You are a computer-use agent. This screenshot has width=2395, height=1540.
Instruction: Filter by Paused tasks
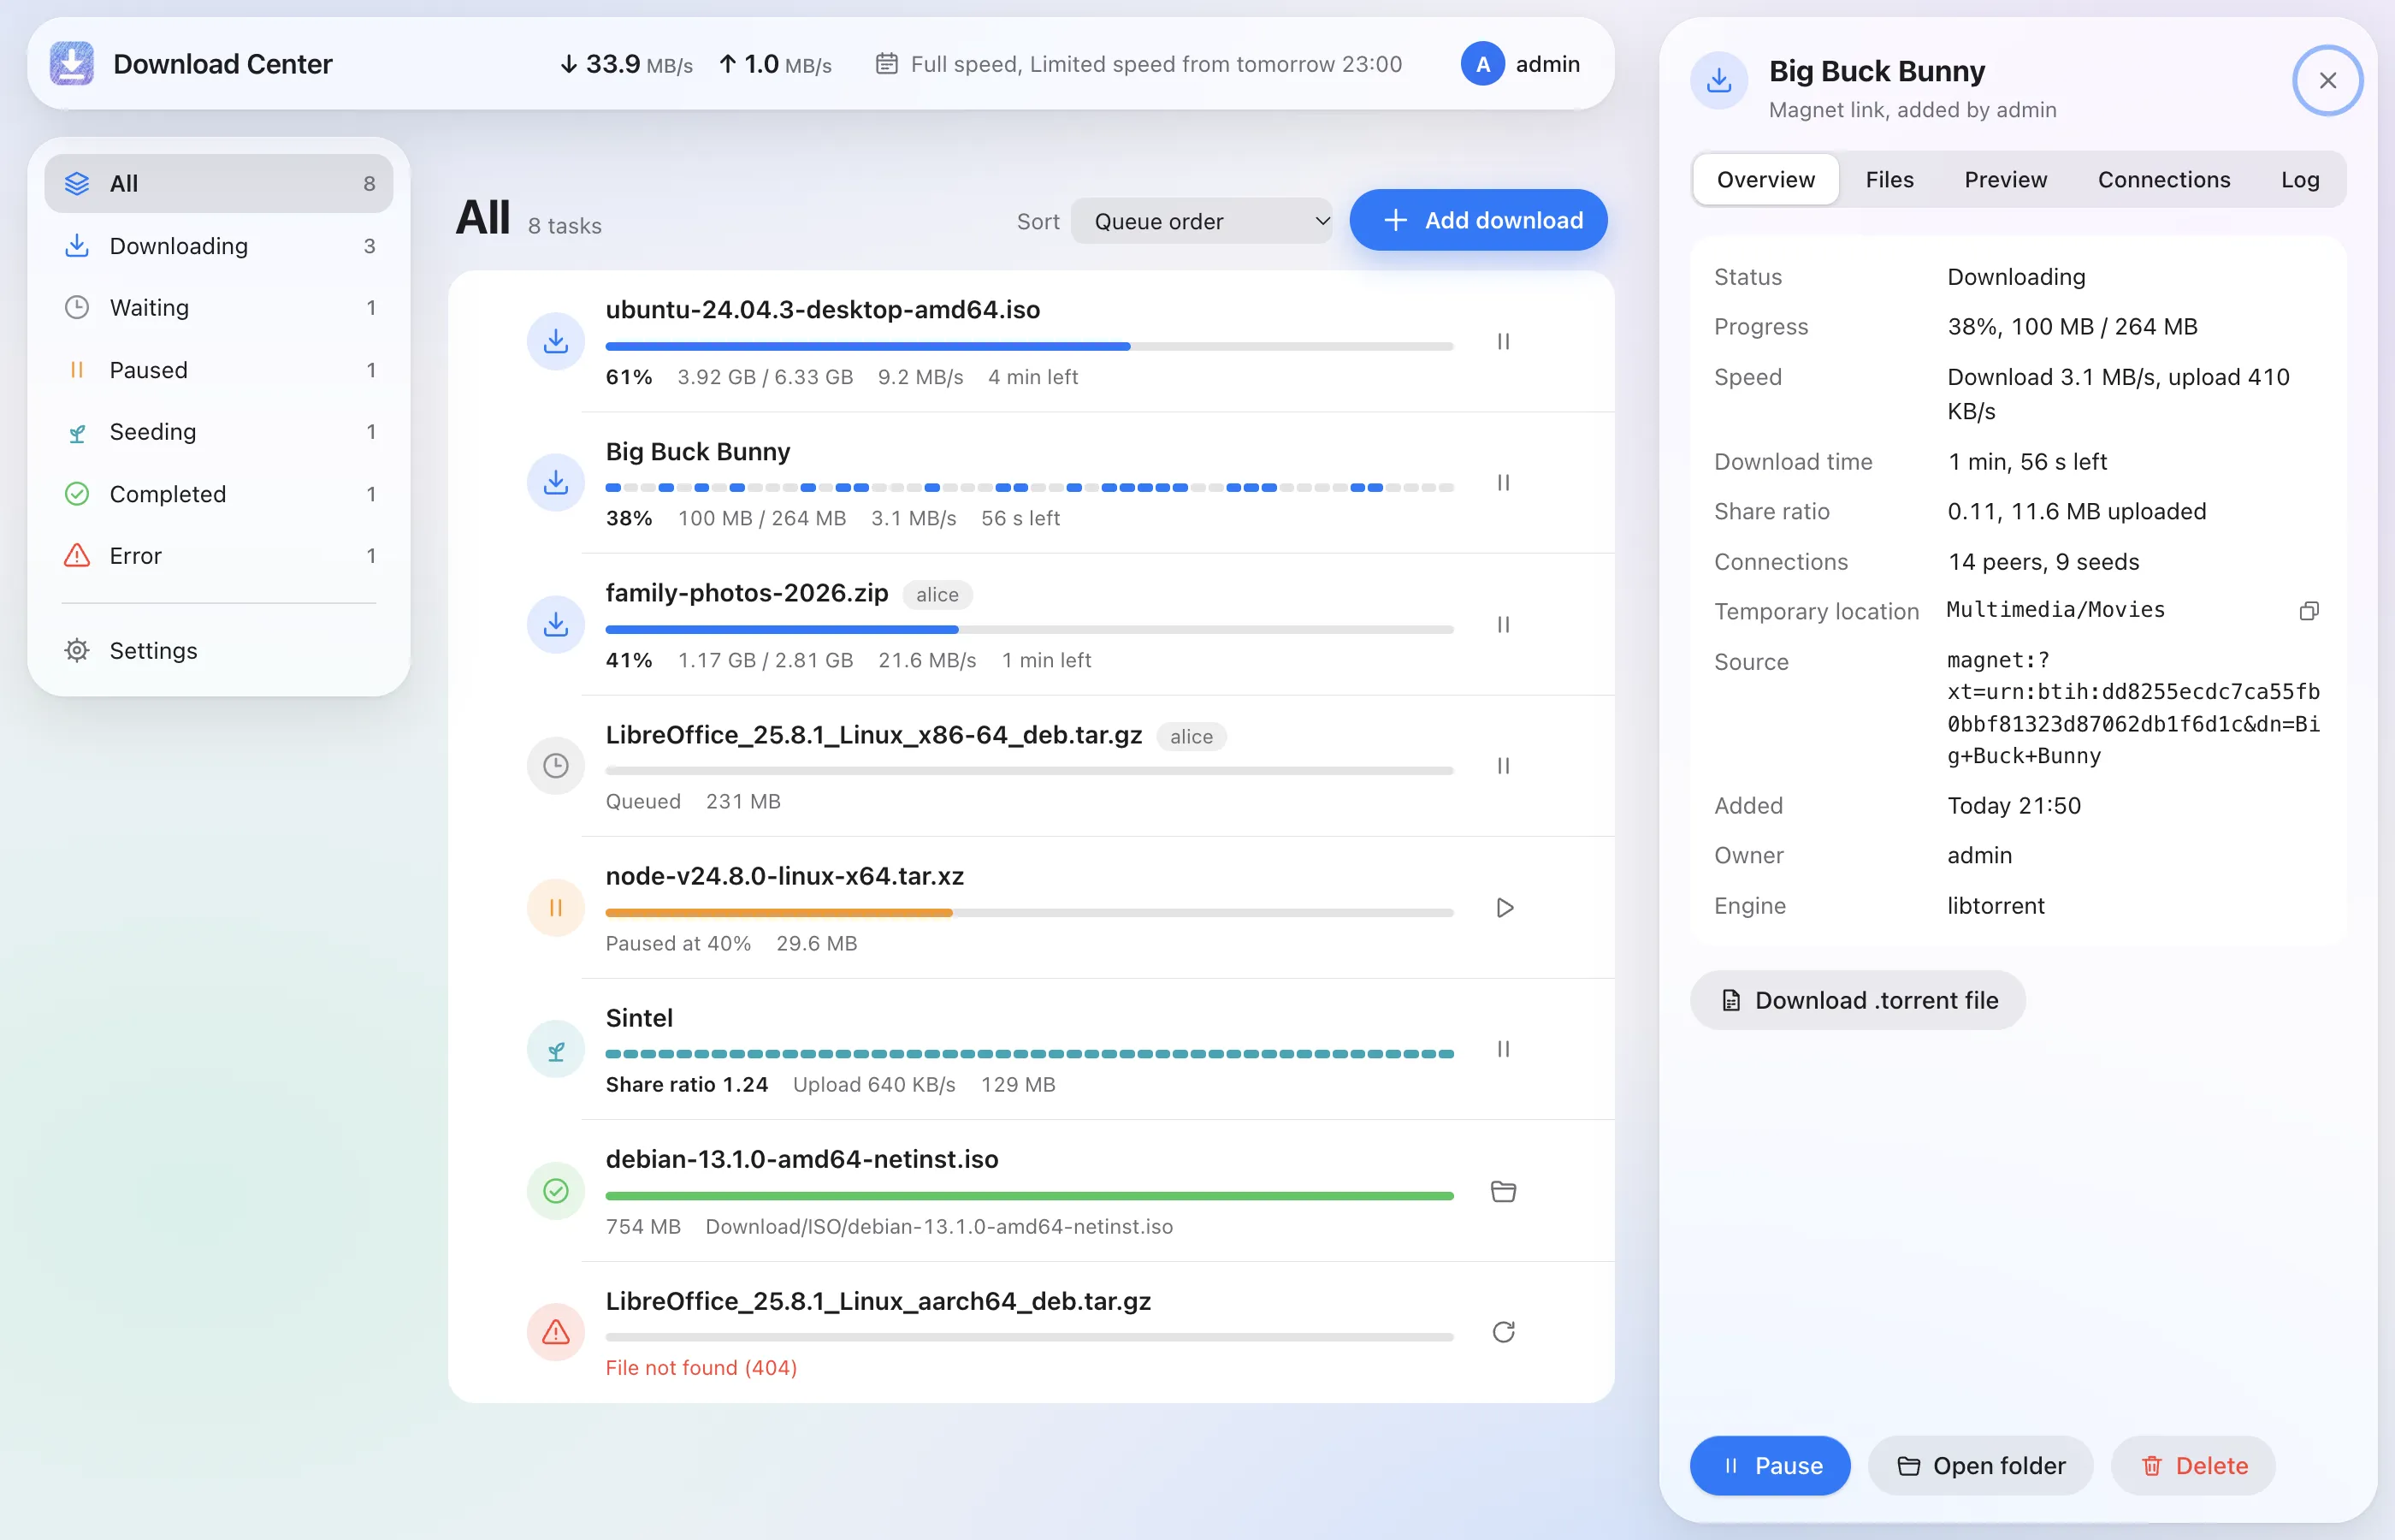coord(218,369)
